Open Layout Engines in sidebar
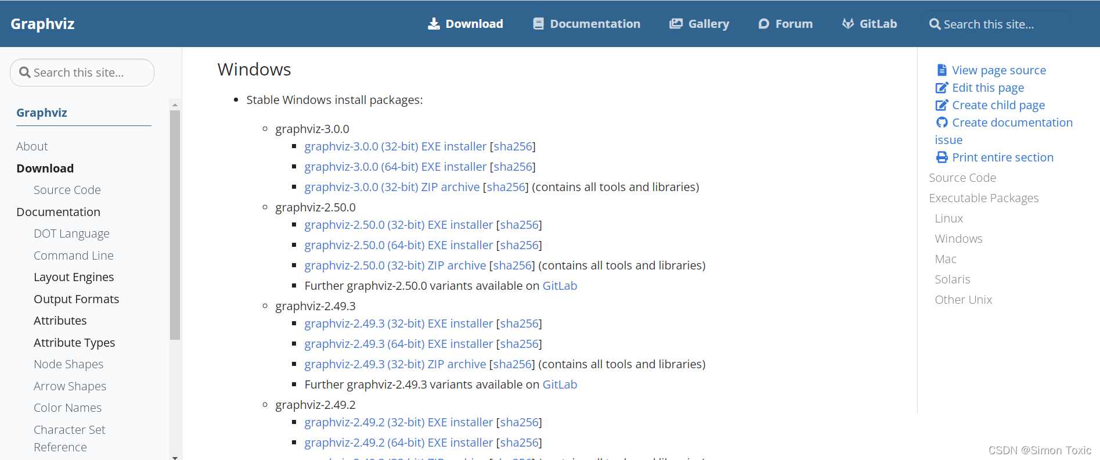The height and width of the screenshot is (460, 1100). click(x=74, y=277)
